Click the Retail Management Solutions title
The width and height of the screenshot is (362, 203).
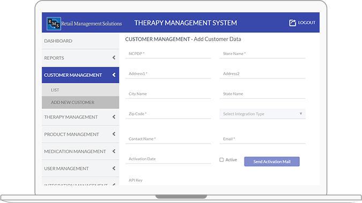(92, 24)
